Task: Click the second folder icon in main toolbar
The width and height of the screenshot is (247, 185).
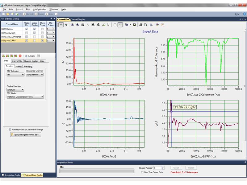Action: 12,14
